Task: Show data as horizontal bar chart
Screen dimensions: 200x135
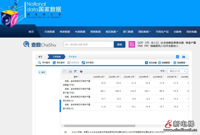Action: (76, 71)
